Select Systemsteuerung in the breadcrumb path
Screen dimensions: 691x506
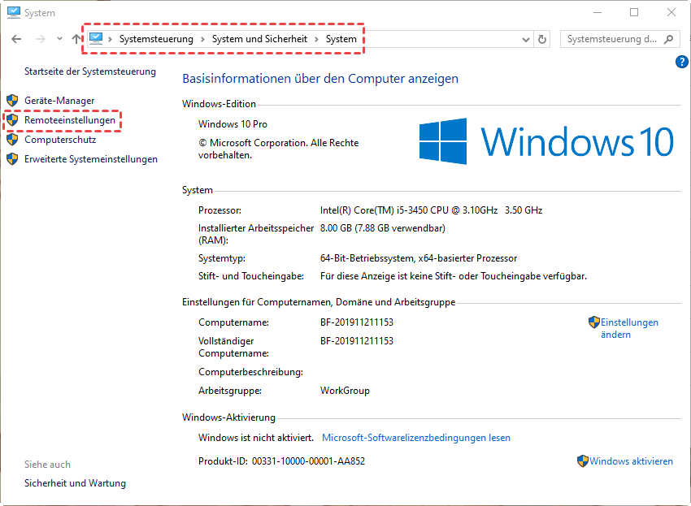156,39
